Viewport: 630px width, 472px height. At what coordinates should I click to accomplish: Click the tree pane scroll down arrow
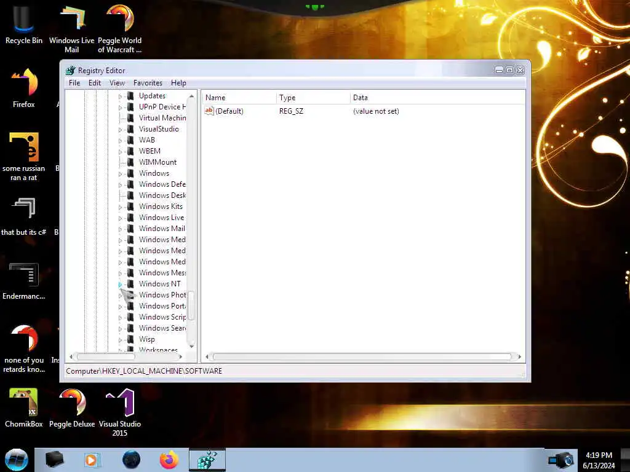click(192, 346)
